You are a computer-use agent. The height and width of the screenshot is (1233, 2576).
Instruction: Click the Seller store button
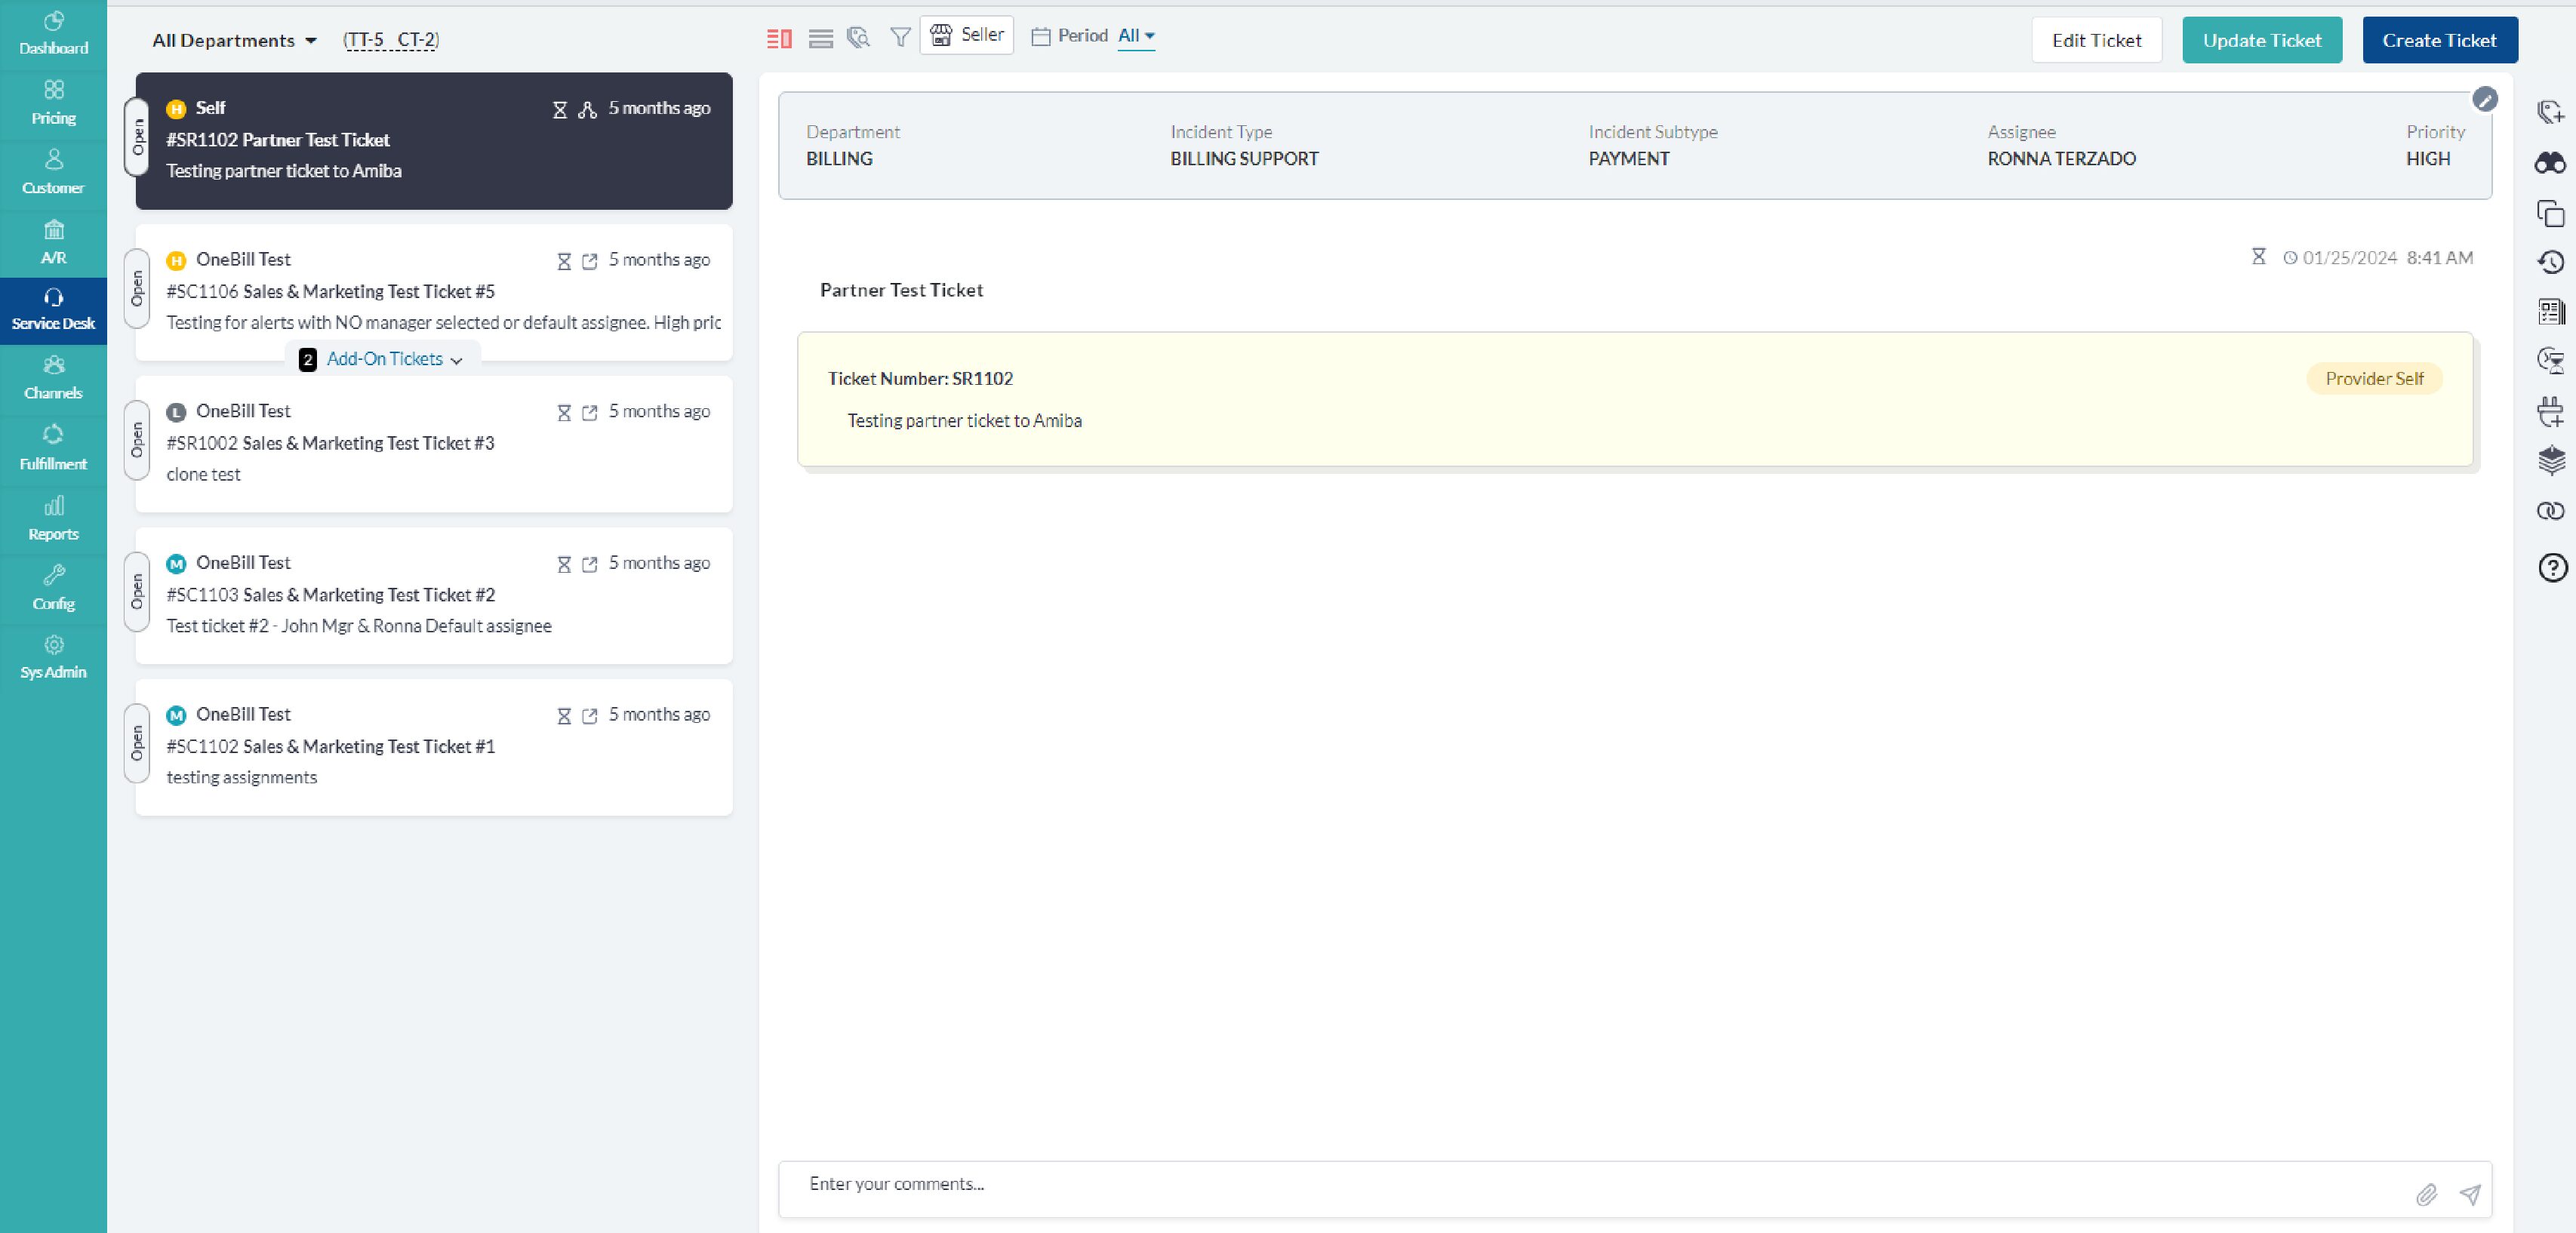967,35
